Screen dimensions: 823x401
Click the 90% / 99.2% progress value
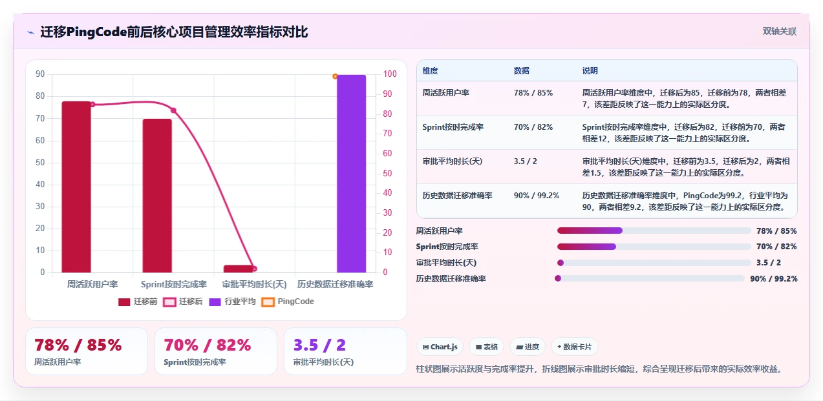pyautogui.click(x=774, y=278)
